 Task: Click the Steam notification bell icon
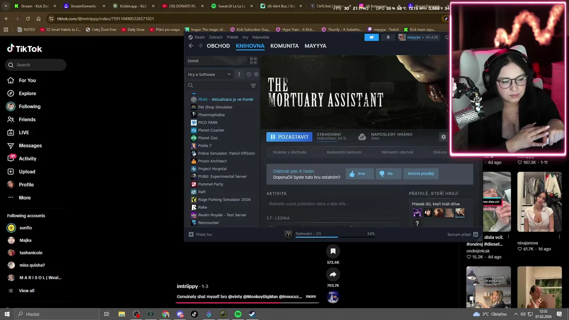point(388,37)
